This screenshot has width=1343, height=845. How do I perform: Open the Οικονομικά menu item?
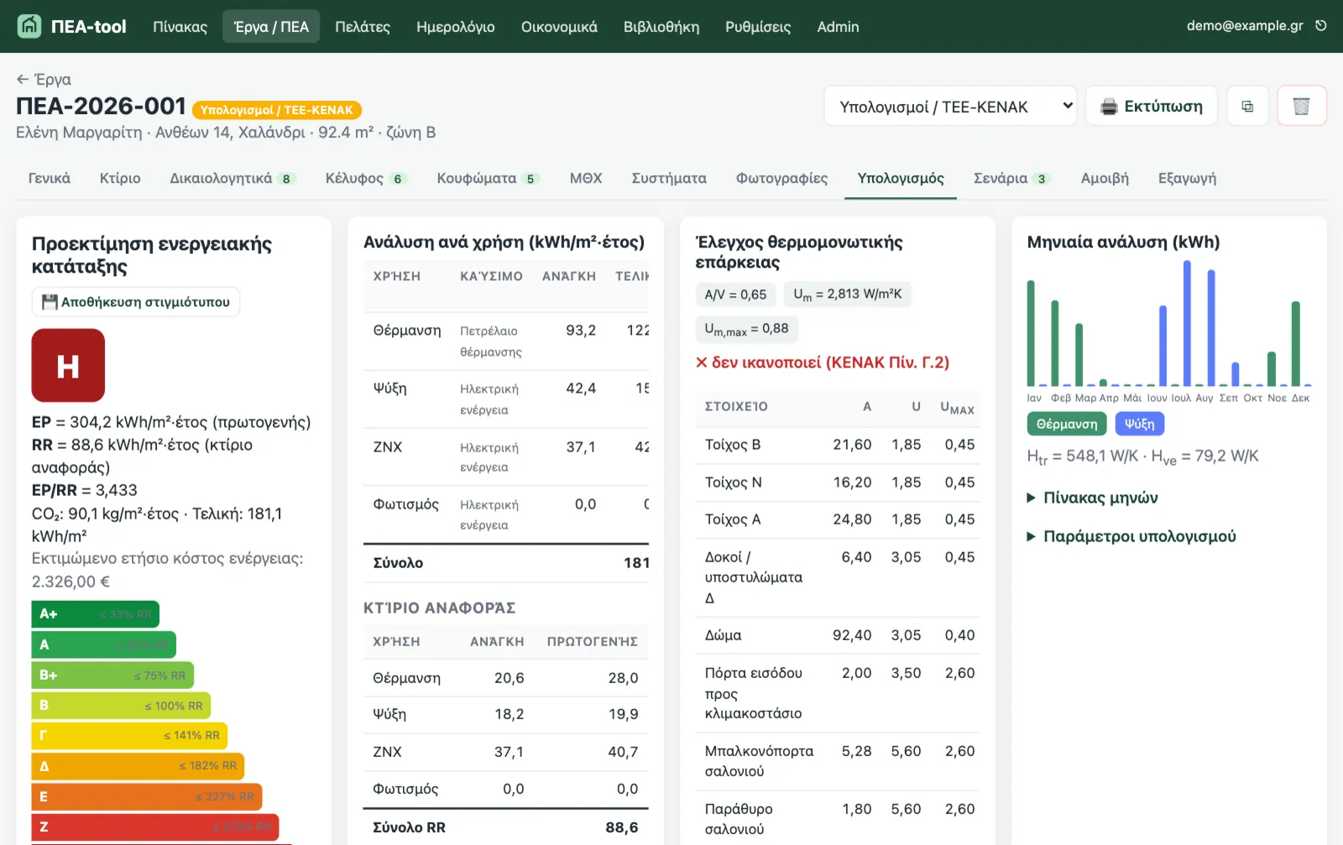[559, 27]
